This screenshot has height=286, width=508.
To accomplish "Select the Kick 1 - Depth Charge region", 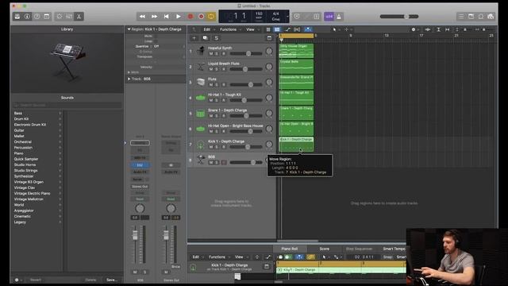I will 296,145.
